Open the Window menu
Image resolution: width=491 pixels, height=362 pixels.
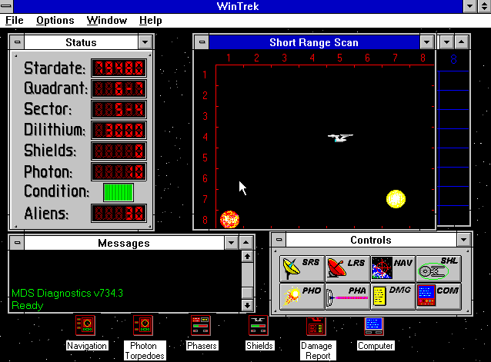tap(107, 20)
